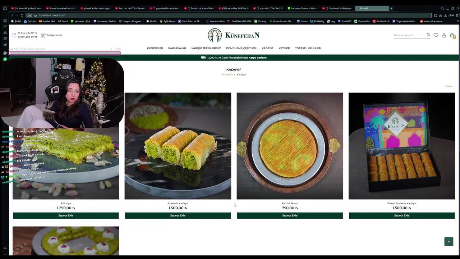Add Paket Burmalı Kadayıf to cart

[x=402, y=215]
